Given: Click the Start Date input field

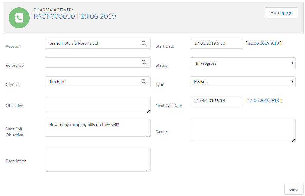Looking at the screenshot, I should pyautogui.click(x=216, y=43).
